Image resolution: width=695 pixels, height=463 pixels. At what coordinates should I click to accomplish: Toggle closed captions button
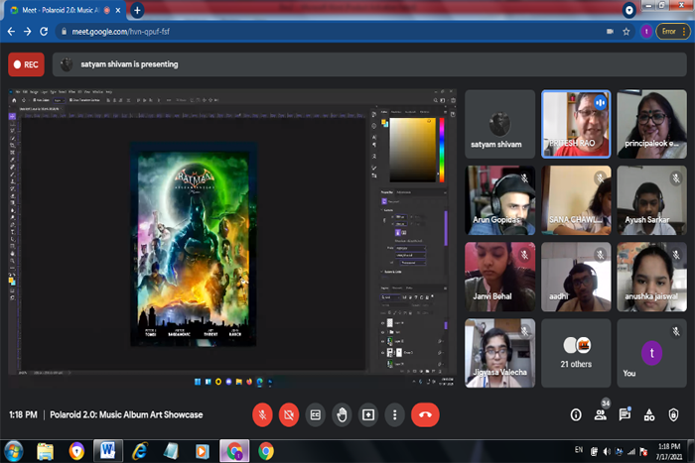pos(315,414)
